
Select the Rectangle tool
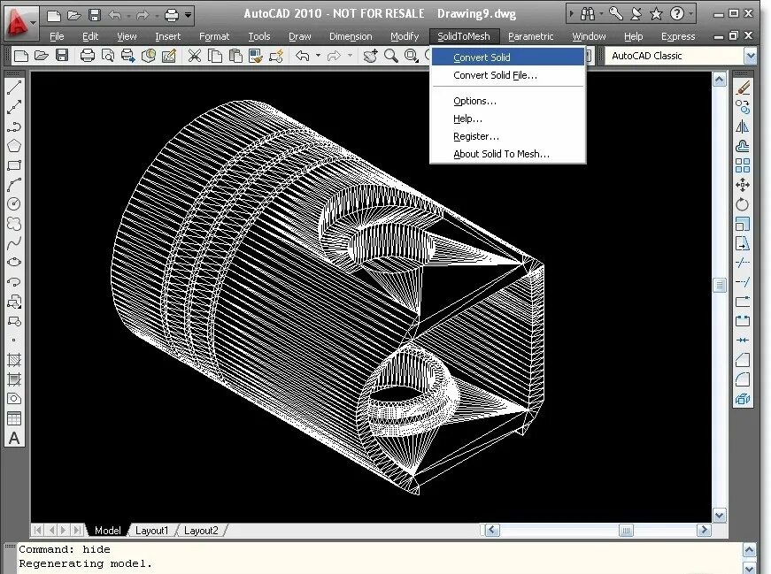[x=14, y=165]
